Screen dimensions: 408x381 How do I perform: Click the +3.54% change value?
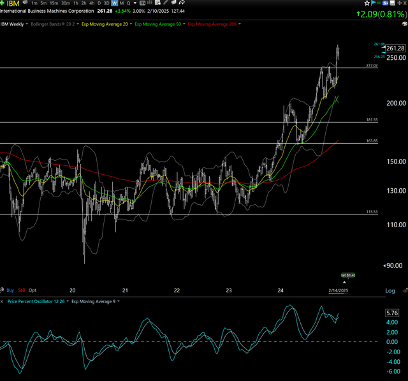122,11
